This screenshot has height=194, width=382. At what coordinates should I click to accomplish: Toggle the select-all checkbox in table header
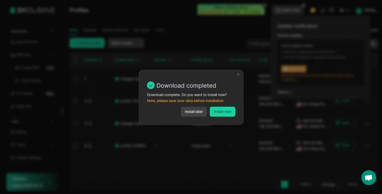[76, 59]
